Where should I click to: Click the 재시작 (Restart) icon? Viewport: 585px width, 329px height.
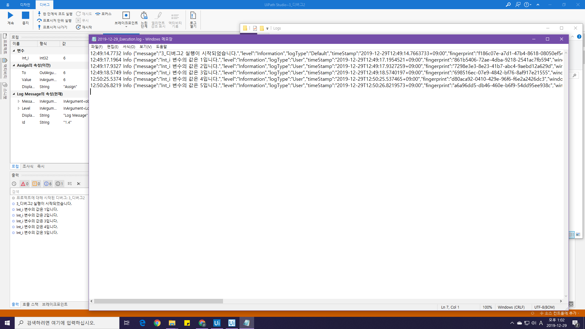[78, 27]
